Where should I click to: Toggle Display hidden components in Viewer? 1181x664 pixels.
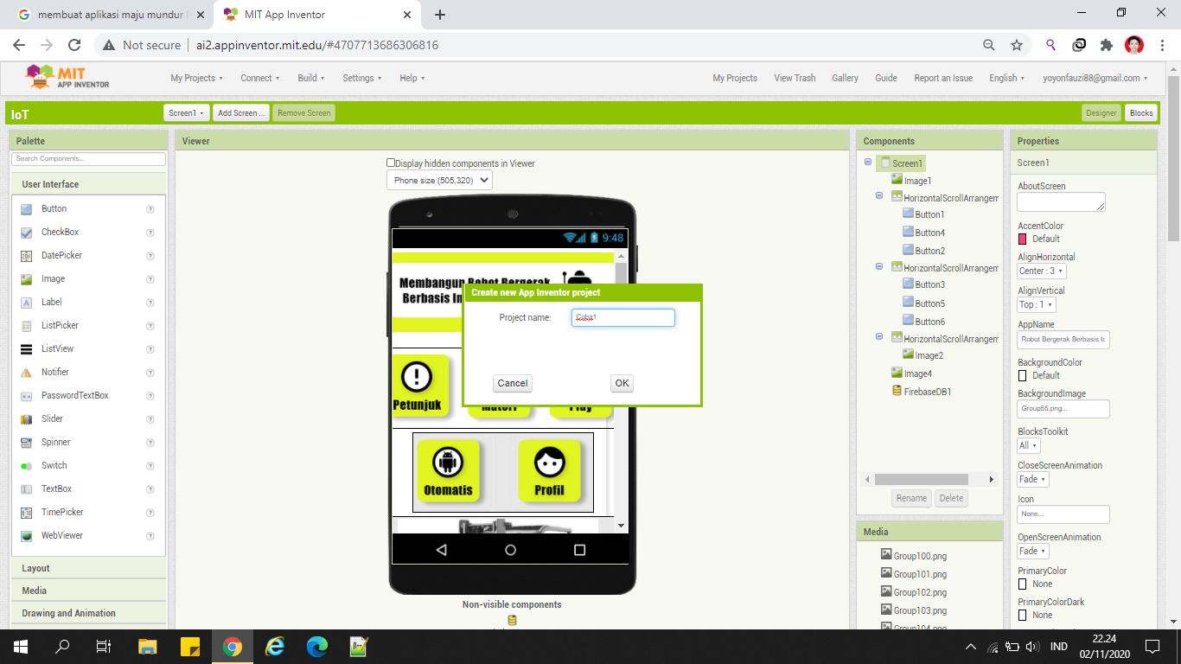pos(391,163)
